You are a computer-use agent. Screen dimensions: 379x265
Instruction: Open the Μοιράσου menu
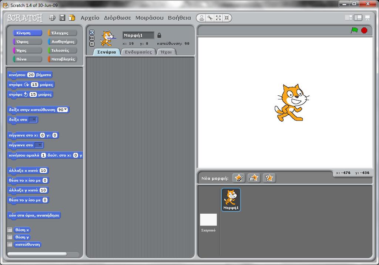click(150, 18)
